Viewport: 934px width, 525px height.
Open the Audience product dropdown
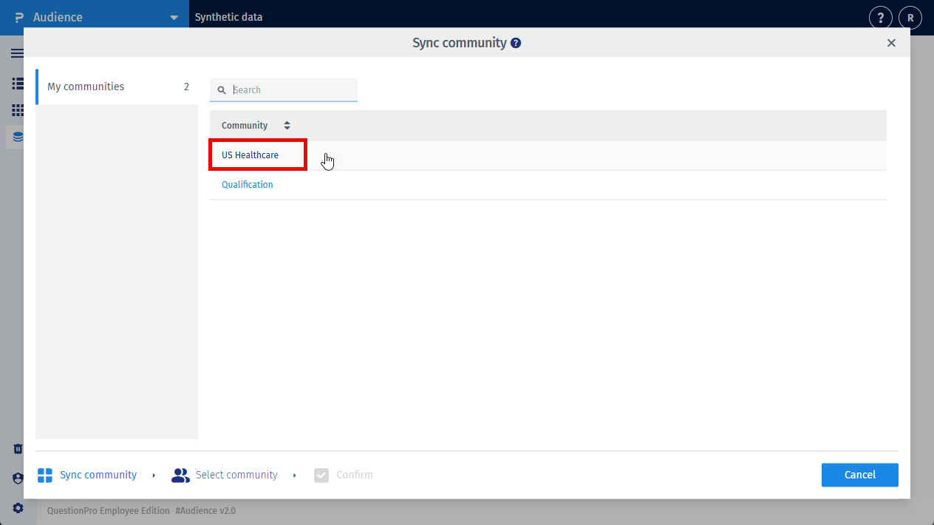point(174,17)
